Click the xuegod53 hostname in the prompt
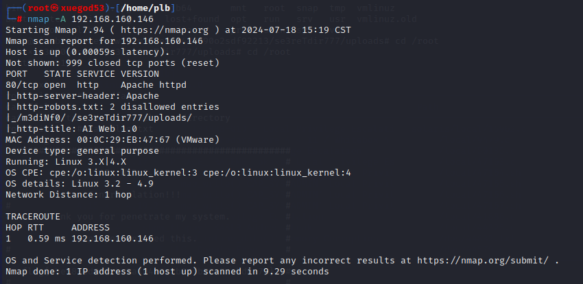The image size is (583, 284). [x=82, y=8]
